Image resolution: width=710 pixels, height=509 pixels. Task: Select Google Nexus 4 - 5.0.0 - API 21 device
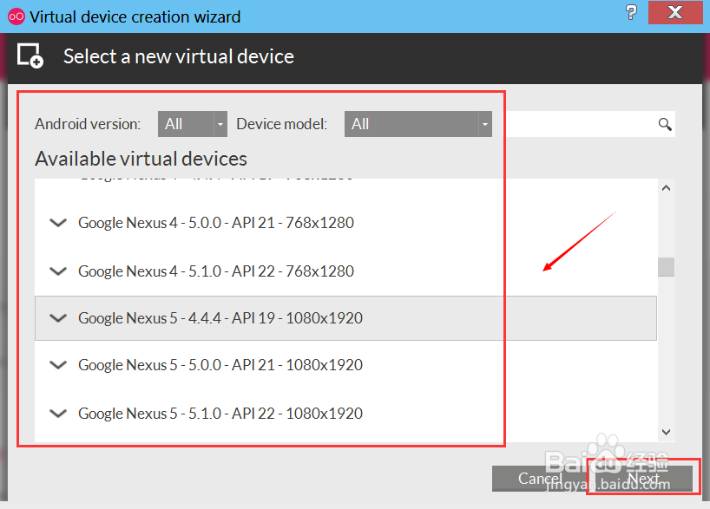tap(345, 223)
